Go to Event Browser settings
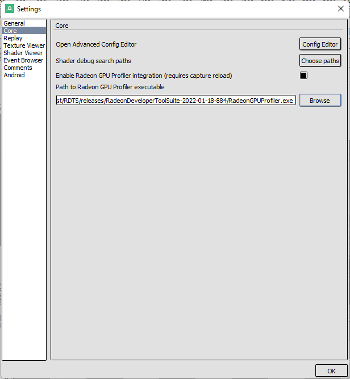This screenshot has width=350, height=379. 24,60
